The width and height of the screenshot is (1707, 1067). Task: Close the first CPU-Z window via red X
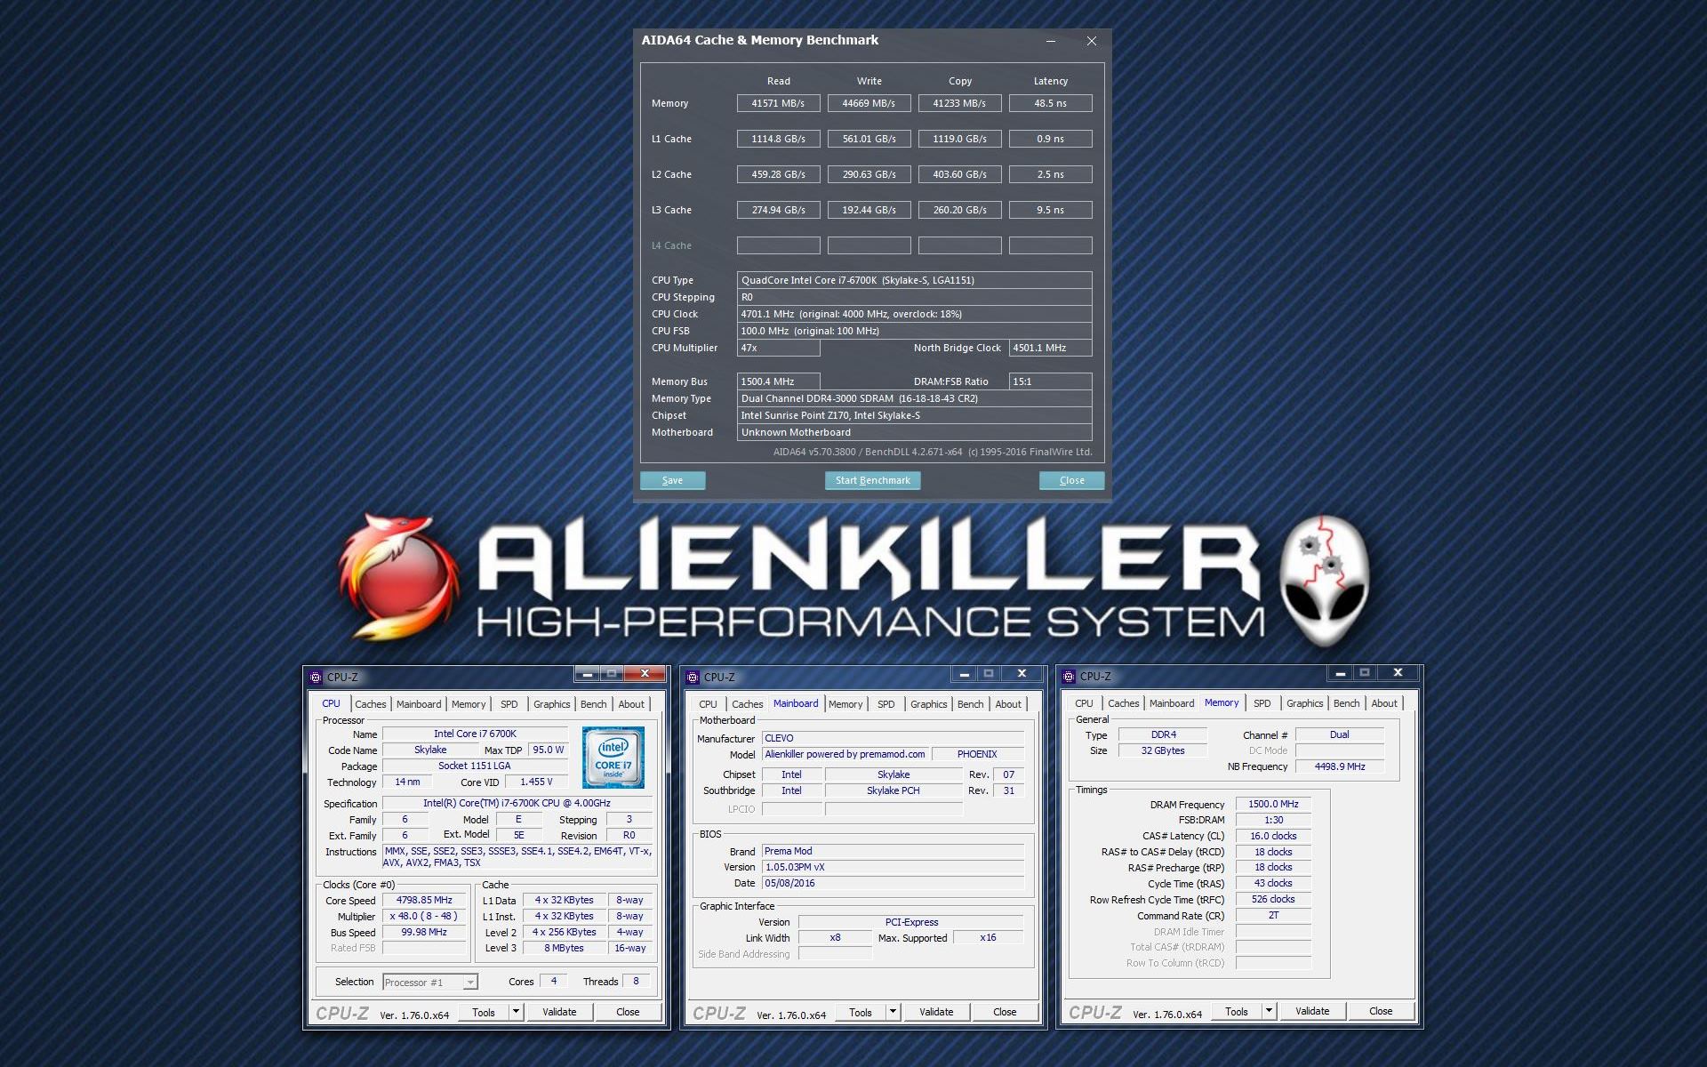point(645,674)
